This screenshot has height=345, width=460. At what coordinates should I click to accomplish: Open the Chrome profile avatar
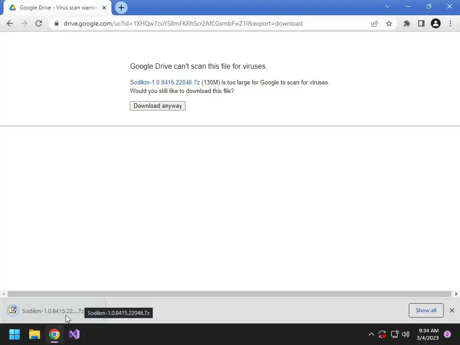436,23
